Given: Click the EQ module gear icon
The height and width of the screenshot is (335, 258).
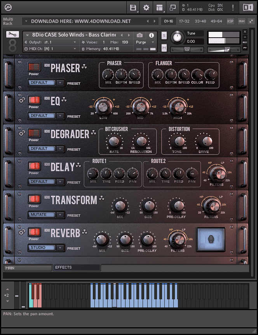Looking at the screenshot, I should [x=22, y=100].
